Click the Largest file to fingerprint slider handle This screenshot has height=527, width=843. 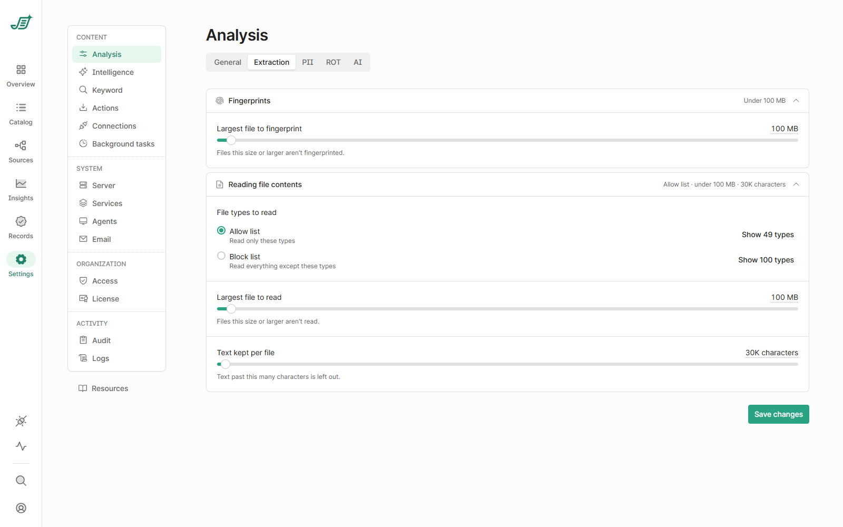point(231,140)
